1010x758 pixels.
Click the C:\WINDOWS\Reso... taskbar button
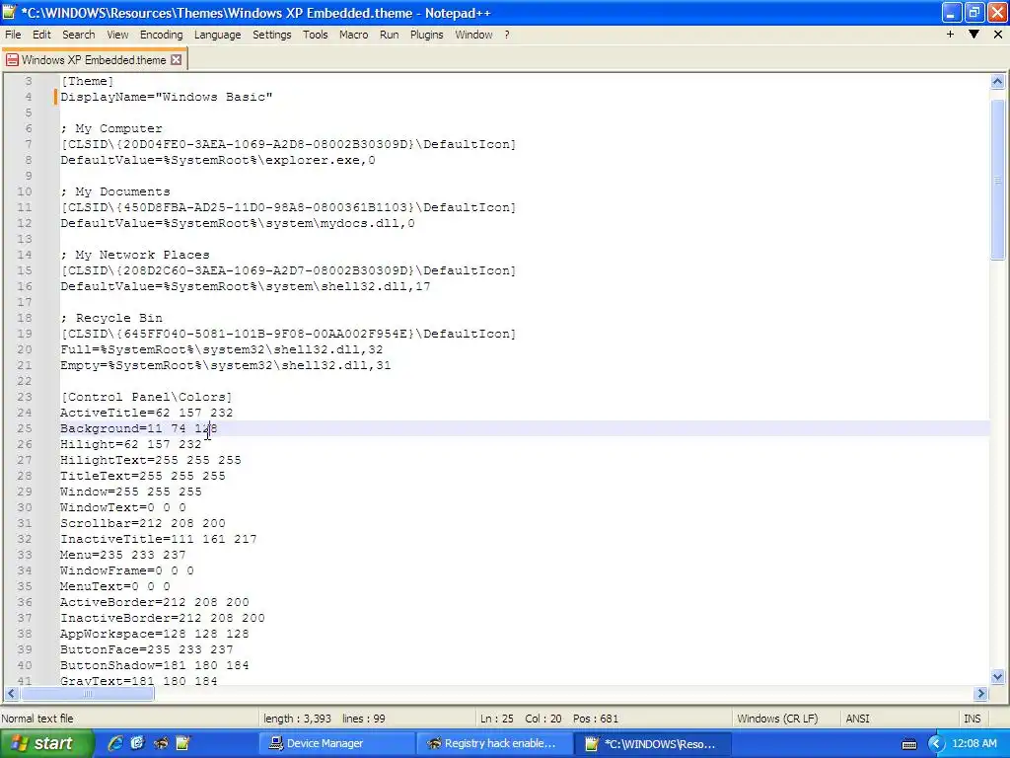point(653,744)
